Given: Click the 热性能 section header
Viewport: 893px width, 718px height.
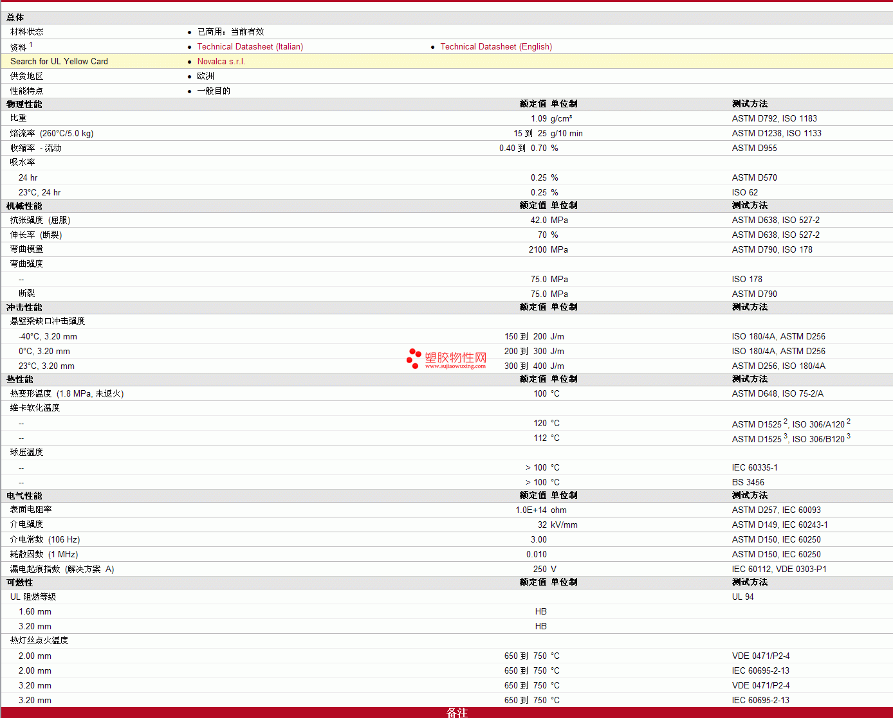Looking at the screenshot, I should [20, 379].
